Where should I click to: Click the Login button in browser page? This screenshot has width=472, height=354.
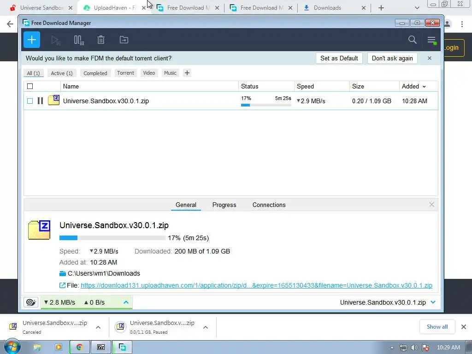coord(453,47)
